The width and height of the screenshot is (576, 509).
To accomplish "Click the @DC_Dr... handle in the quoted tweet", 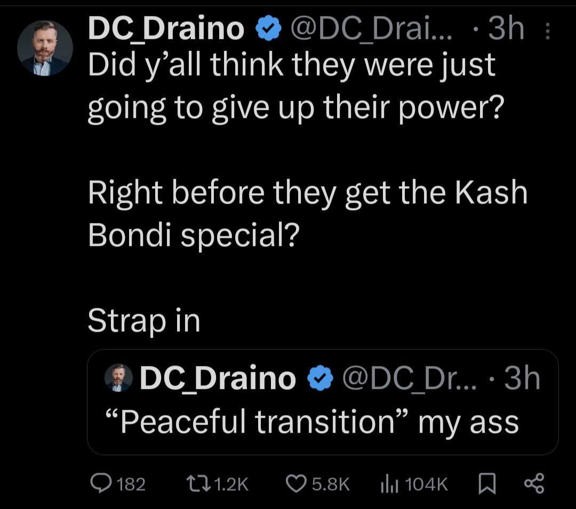I will click(x=410, y=378).
